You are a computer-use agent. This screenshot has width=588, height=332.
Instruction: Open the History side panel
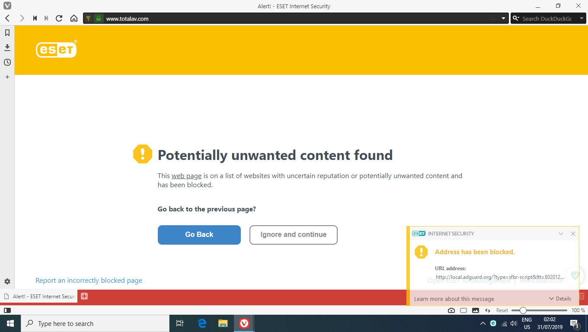point(7,62)
